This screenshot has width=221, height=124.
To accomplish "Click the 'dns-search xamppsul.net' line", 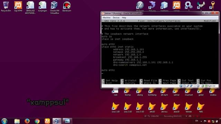I will [x=130, y=65].
